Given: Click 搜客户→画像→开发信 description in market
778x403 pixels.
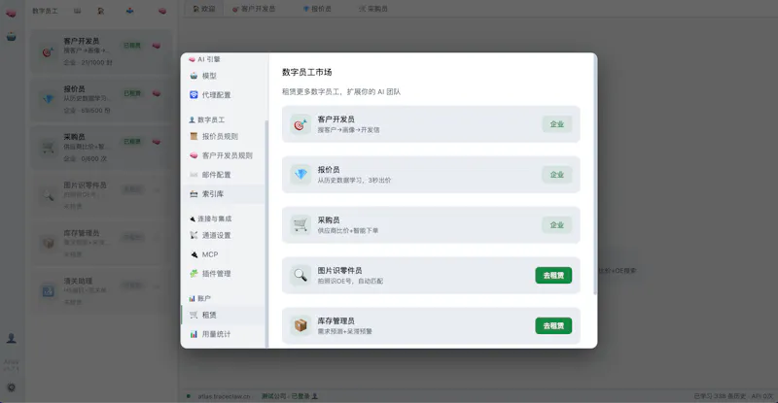Looking at the screenshot, I should (x=348, y=130).
